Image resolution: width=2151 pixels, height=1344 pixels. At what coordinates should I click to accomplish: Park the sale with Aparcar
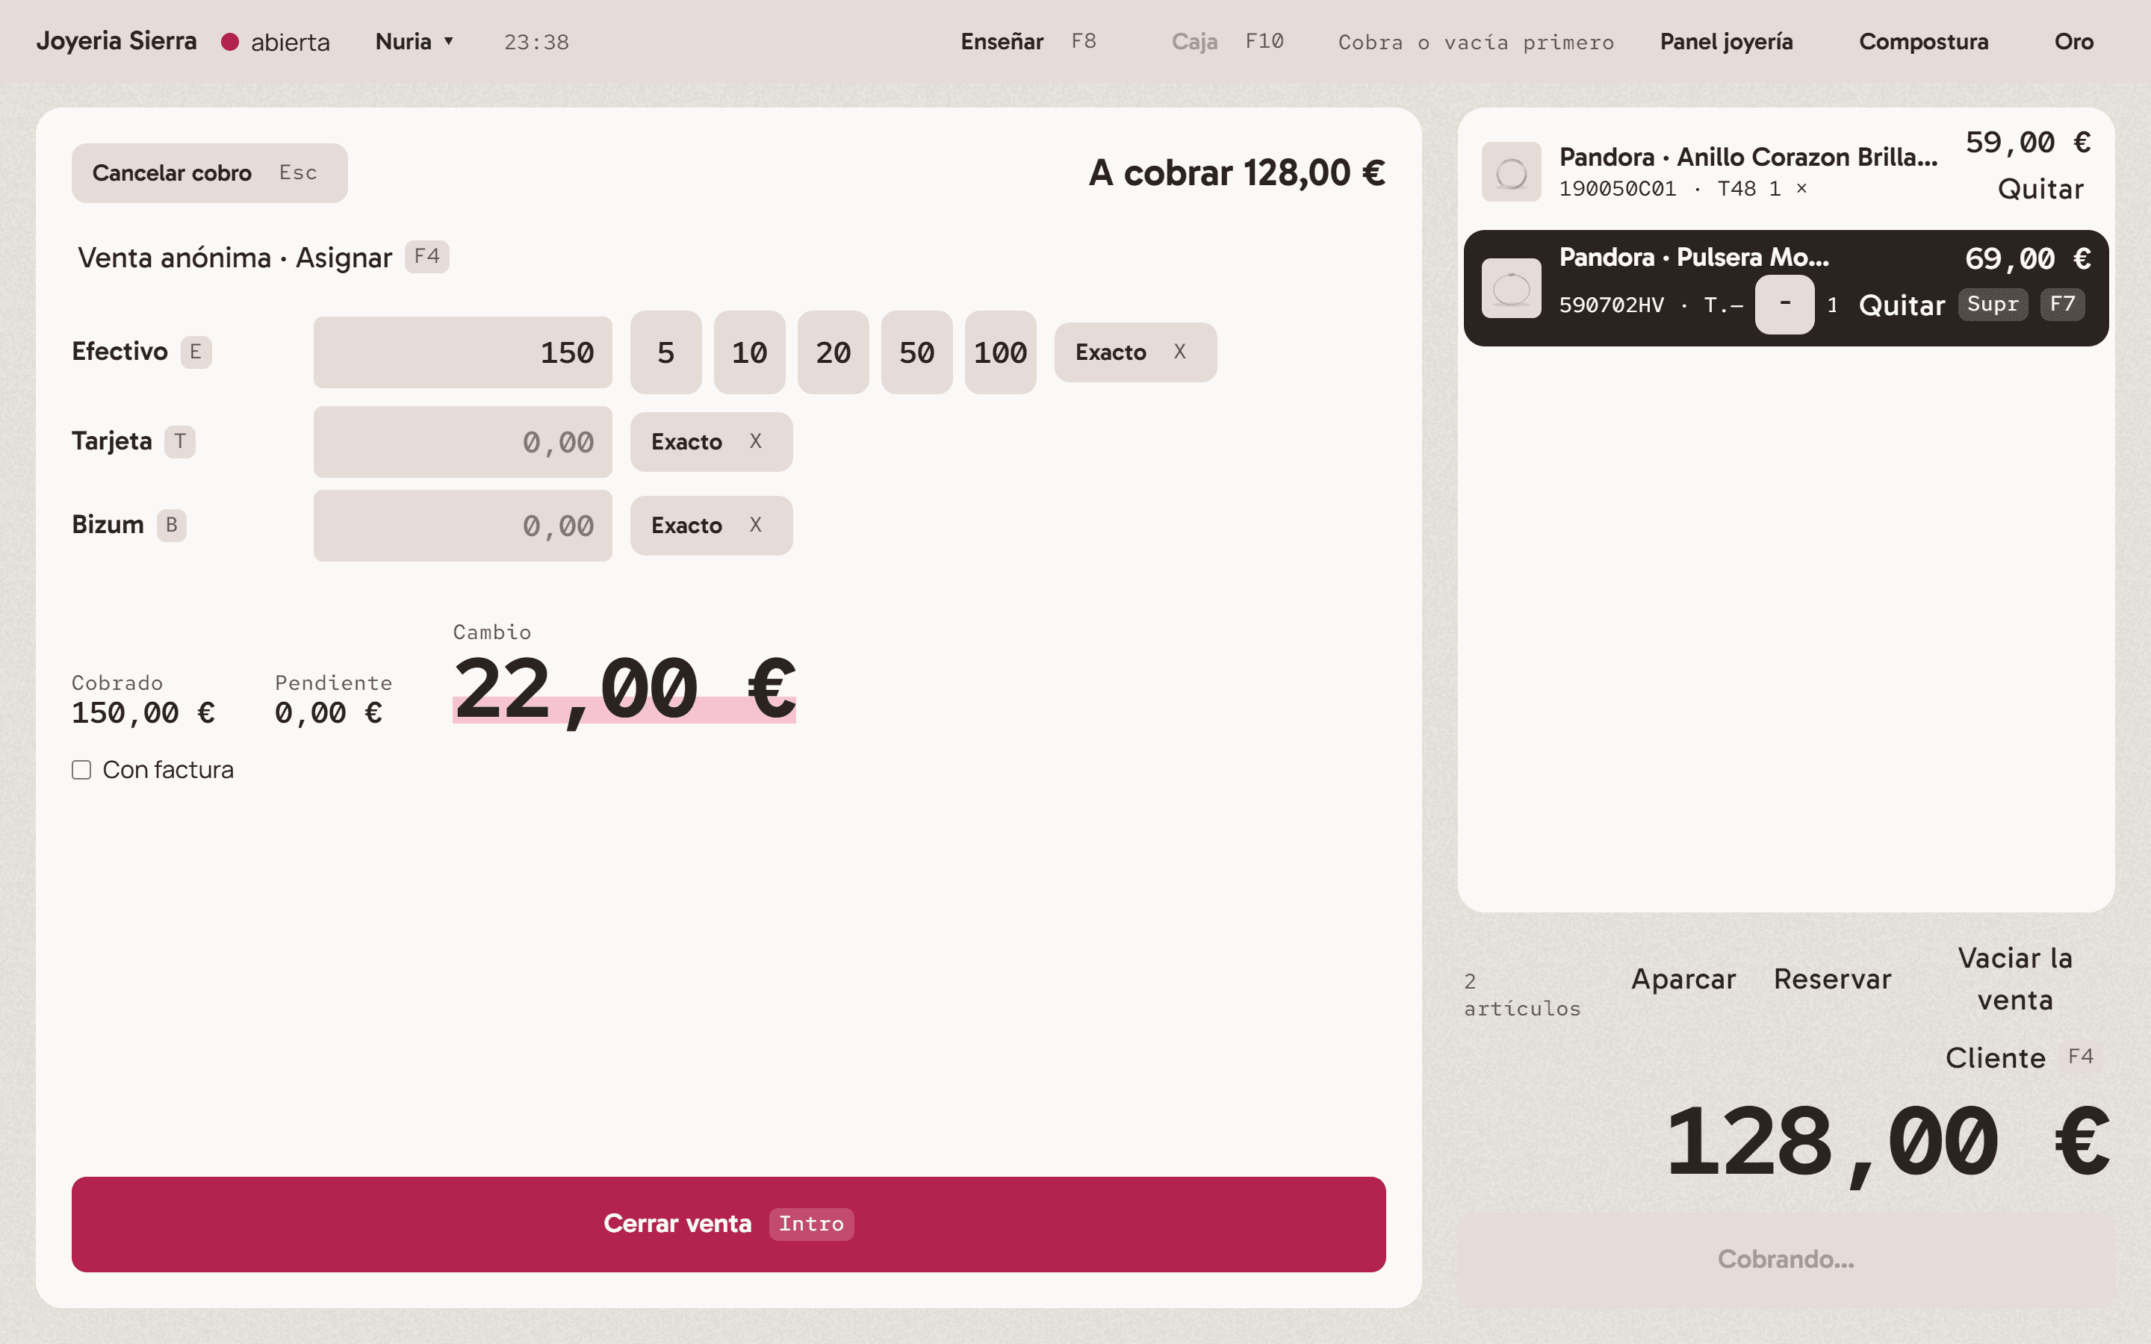[x=1683, y=979]
